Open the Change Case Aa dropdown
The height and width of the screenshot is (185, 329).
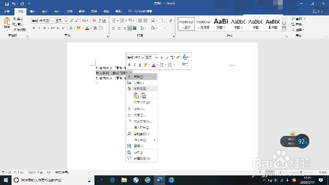point(85,21)
